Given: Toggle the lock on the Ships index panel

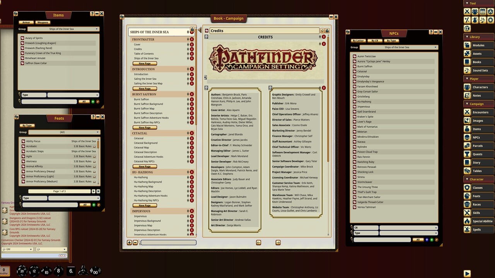Looking at the screenshot, I should 192,29.
